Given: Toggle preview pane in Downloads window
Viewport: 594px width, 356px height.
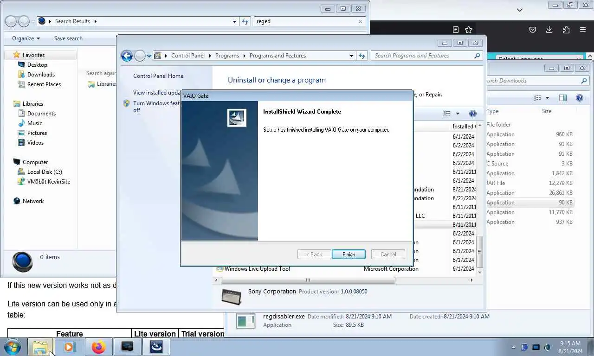Looking at the screenshot, I should pyautogui.click(x=562, y=98).
